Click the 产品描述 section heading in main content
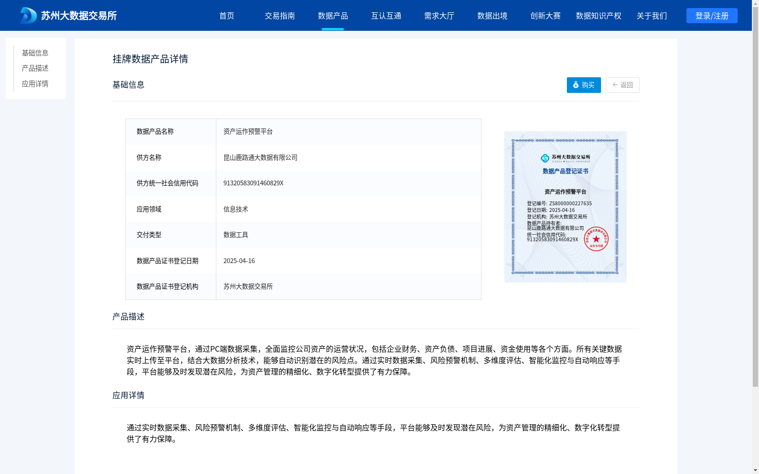Image resolution: width=759 pixels, height=474 pixels. (129, 317)
